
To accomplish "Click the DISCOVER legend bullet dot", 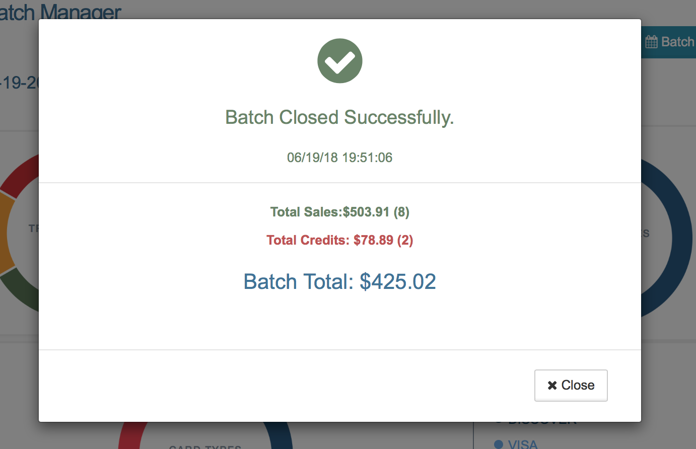I will [499, 419].
